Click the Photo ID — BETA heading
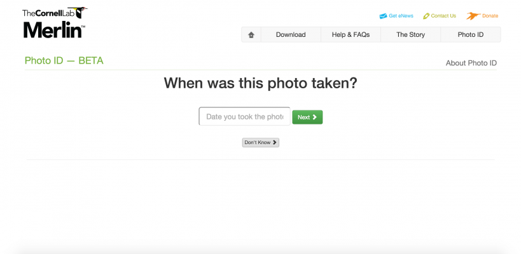521x254 pixels. pos(64,61)
